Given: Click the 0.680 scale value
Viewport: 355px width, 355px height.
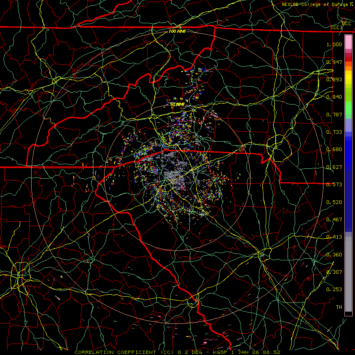Looking at the screenshot, I should point(334,149).
